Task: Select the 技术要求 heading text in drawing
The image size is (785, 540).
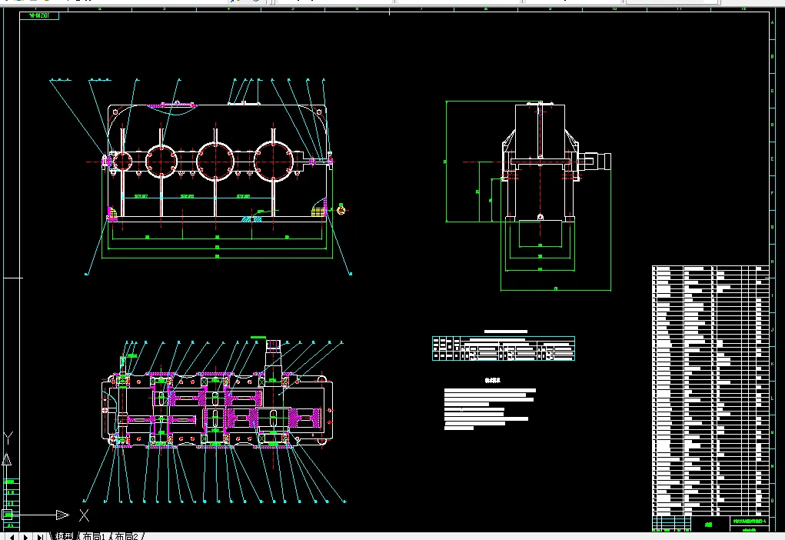Action: pos(493,381)
